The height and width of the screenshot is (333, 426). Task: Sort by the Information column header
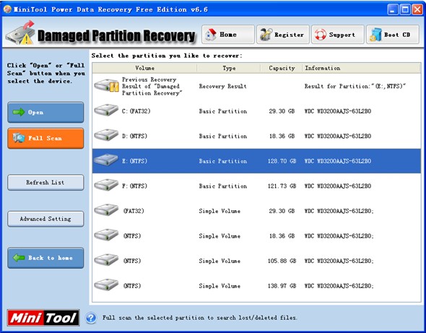click(x=362, y=68)
